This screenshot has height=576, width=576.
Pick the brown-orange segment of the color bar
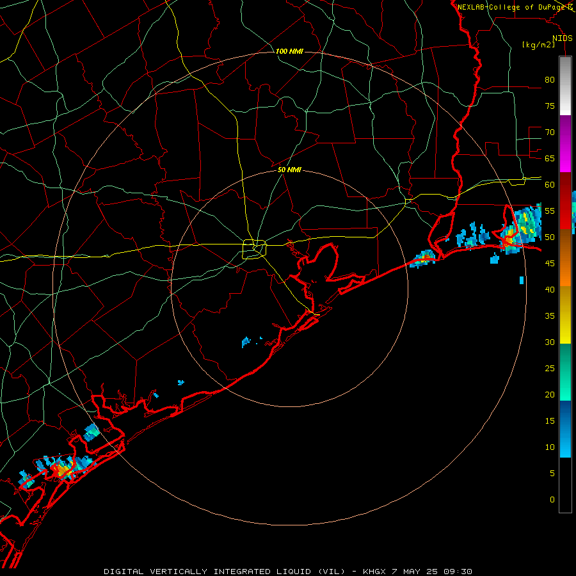565,258
